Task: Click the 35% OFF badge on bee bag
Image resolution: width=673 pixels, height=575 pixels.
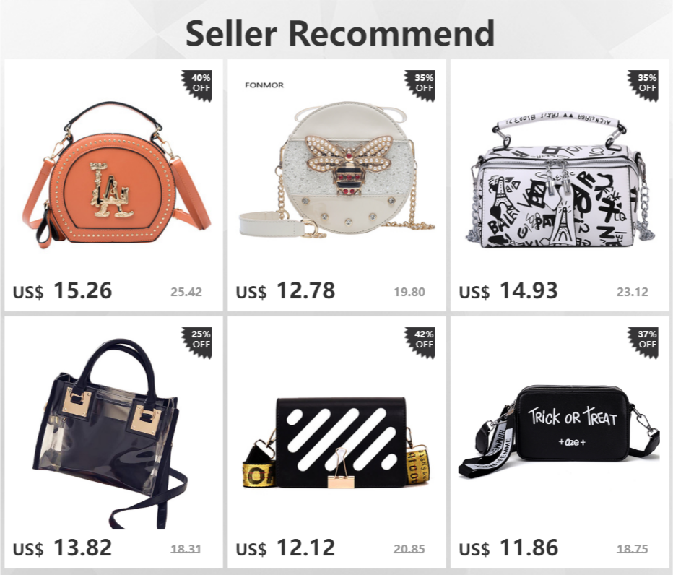Action: click(x=420, y=85)
